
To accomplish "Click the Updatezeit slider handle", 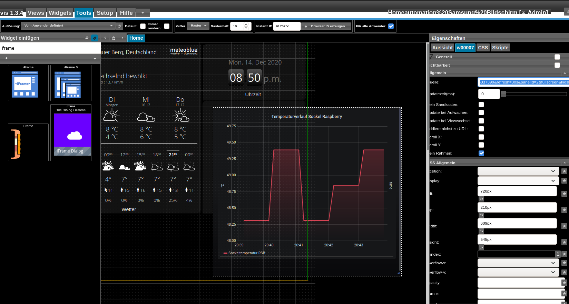I will 503,94.
